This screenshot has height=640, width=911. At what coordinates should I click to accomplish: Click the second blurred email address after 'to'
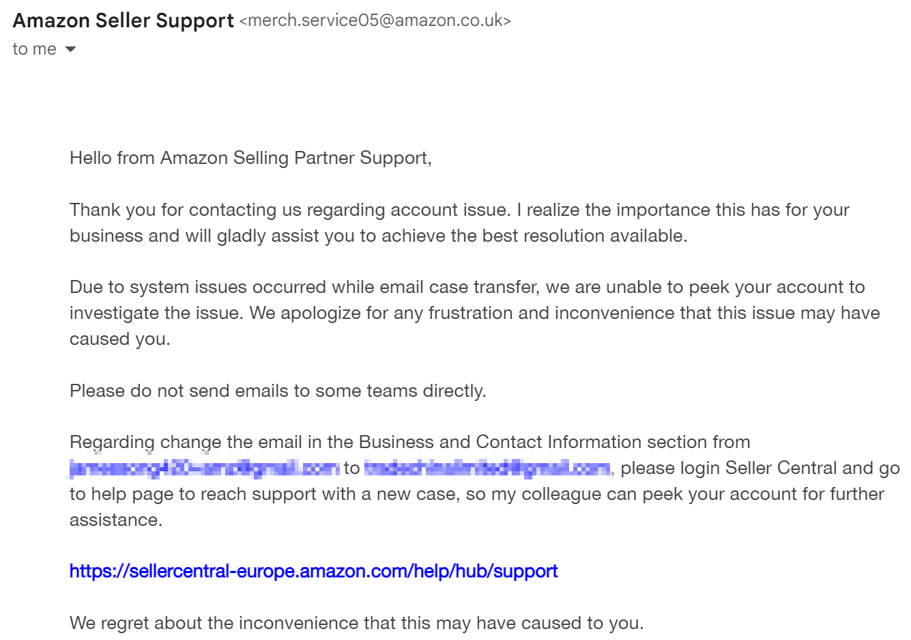tap(488, 468)
